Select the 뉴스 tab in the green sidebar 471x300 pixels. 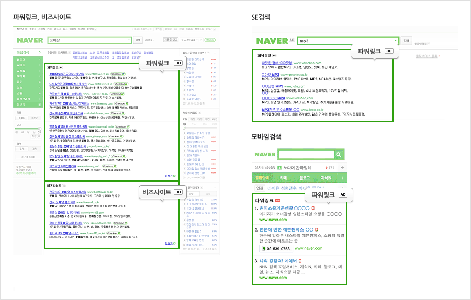tap(28, 88)
